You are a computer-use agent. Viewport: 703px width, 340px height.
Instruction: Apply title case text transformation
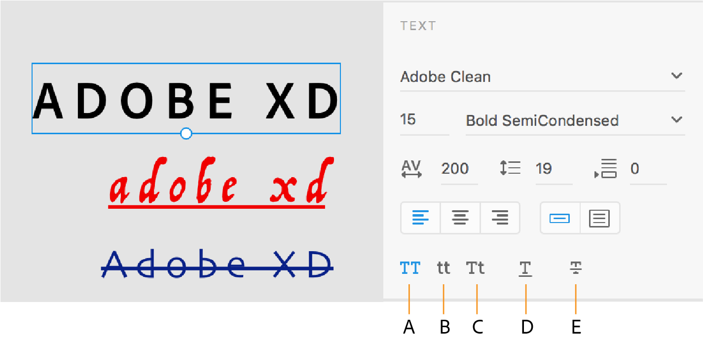475,267
